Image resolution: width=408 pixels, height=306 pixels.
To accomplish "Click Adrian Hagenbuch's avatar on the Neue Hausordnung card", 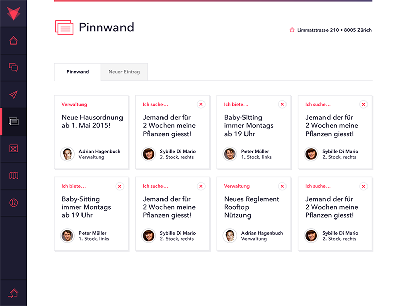I will click(67, 154).
